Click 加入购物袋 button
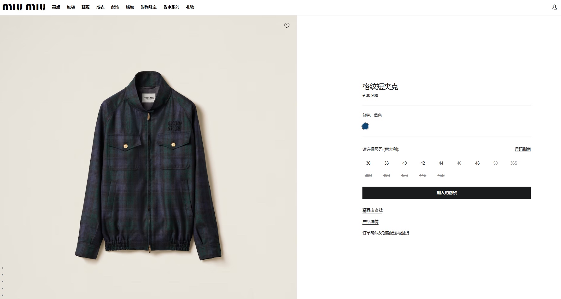This screenshot has height=299, width=561. click(446, 193)
